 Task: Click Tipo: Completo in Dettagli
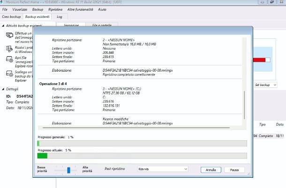[18, 102]
